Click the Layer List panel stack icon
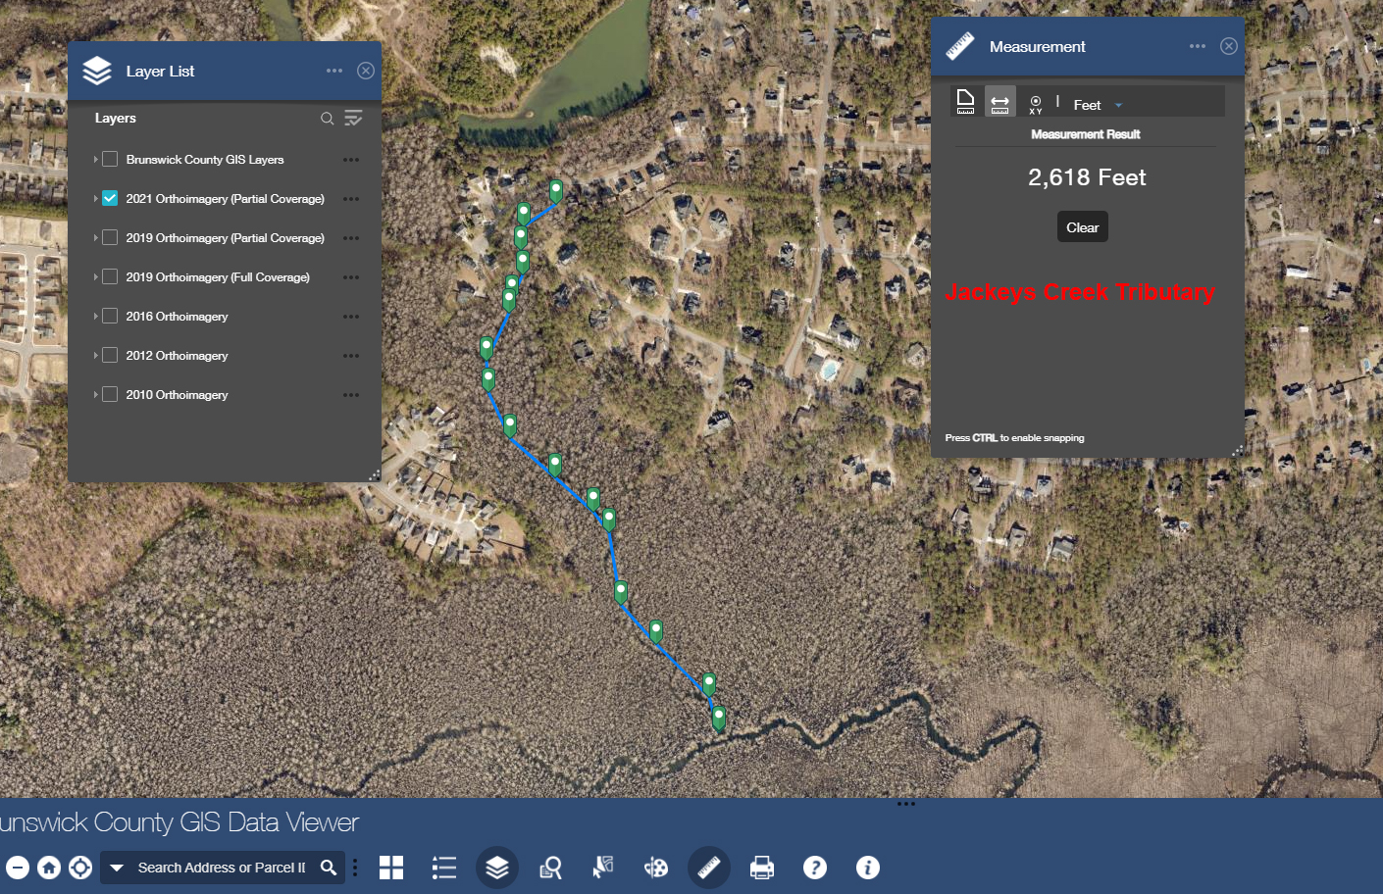The image size is (1383, 894). (97, 71)
